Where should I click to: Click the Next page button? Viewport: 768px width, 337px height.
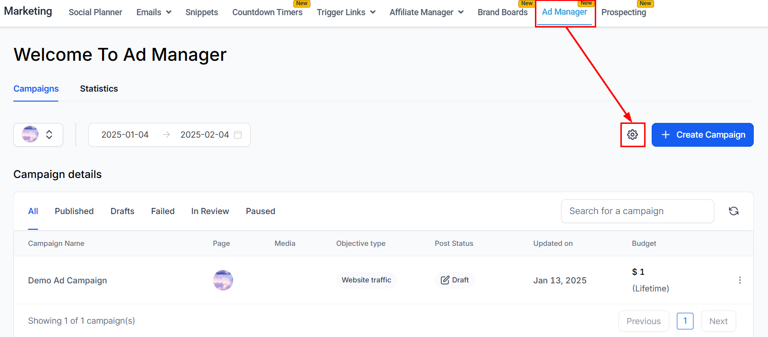719,321
